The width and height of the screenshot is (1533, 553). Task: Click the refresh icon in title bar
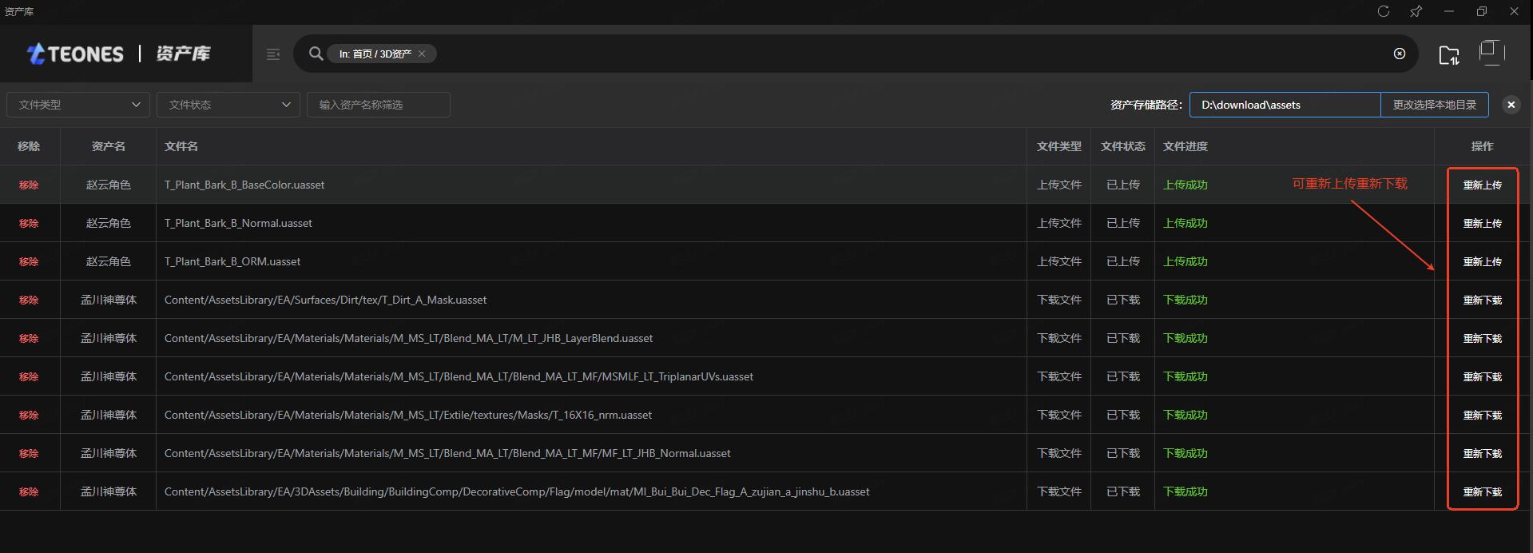[1384, 11]
